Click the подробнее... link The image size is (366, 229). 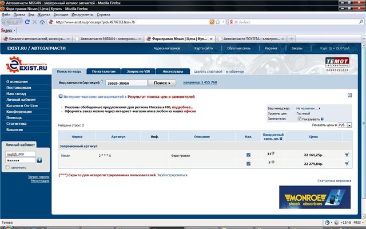click(x=182, y=107)
